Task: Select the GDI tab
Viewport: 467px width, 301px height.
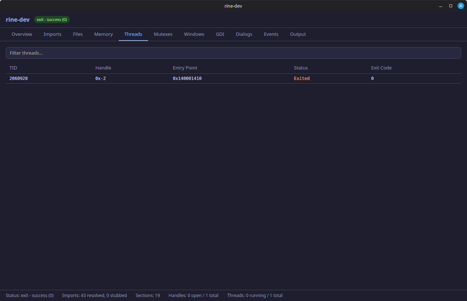Action: point(220,34)
